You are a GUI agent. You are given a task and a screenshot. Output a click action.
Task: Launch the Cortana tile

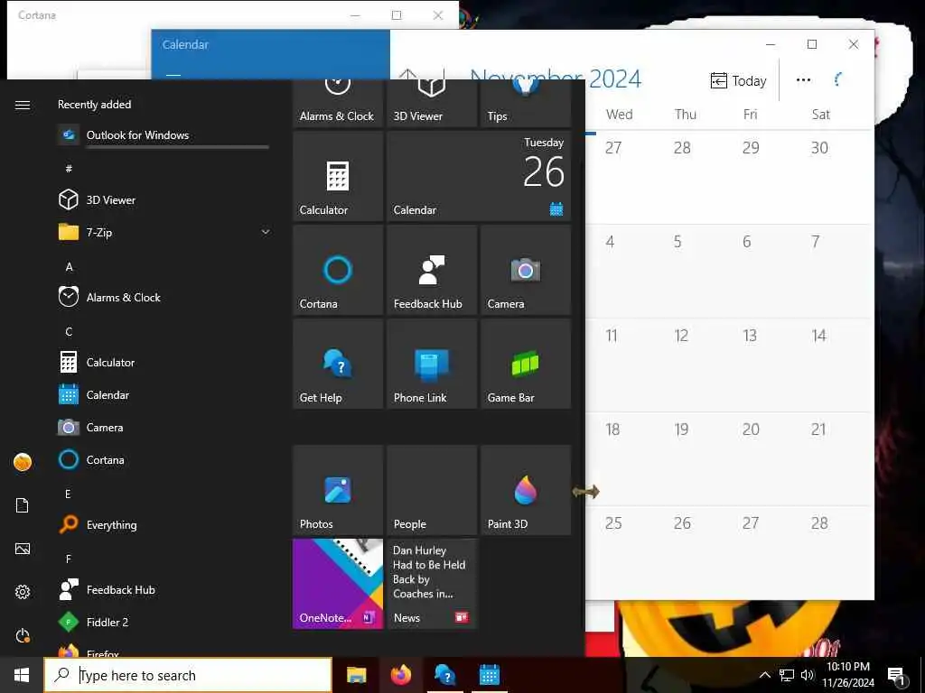[x=338, y=270]
